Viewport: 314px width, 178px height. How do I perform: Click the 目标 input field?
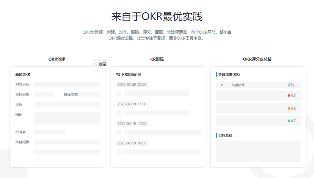pyautogui.click(x=67, y=105)
